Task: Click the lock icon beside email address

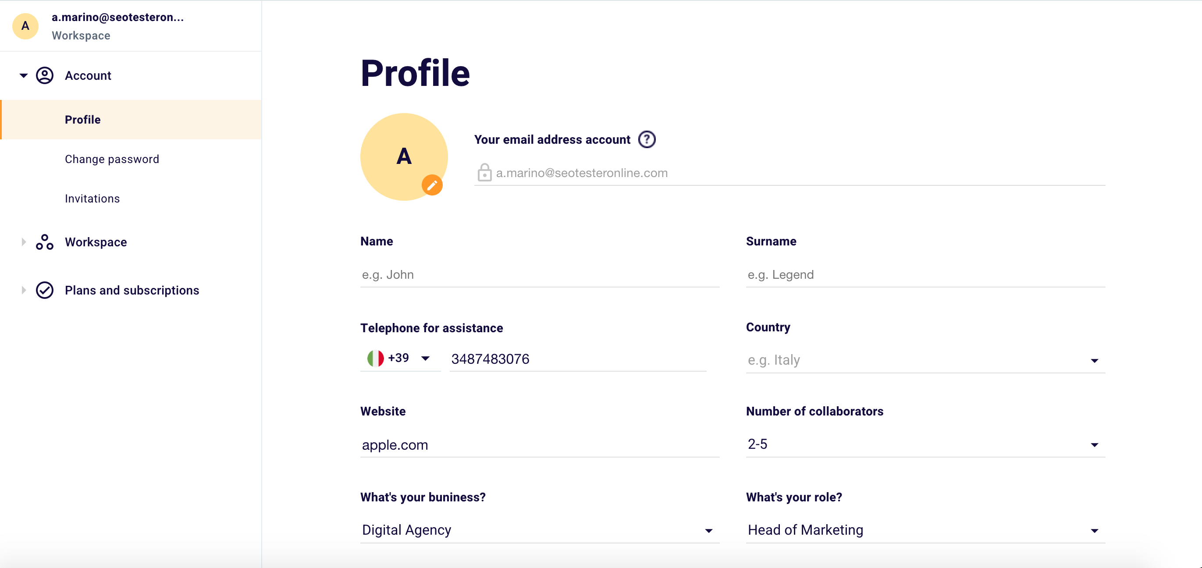Action: [x=484, y=173]
